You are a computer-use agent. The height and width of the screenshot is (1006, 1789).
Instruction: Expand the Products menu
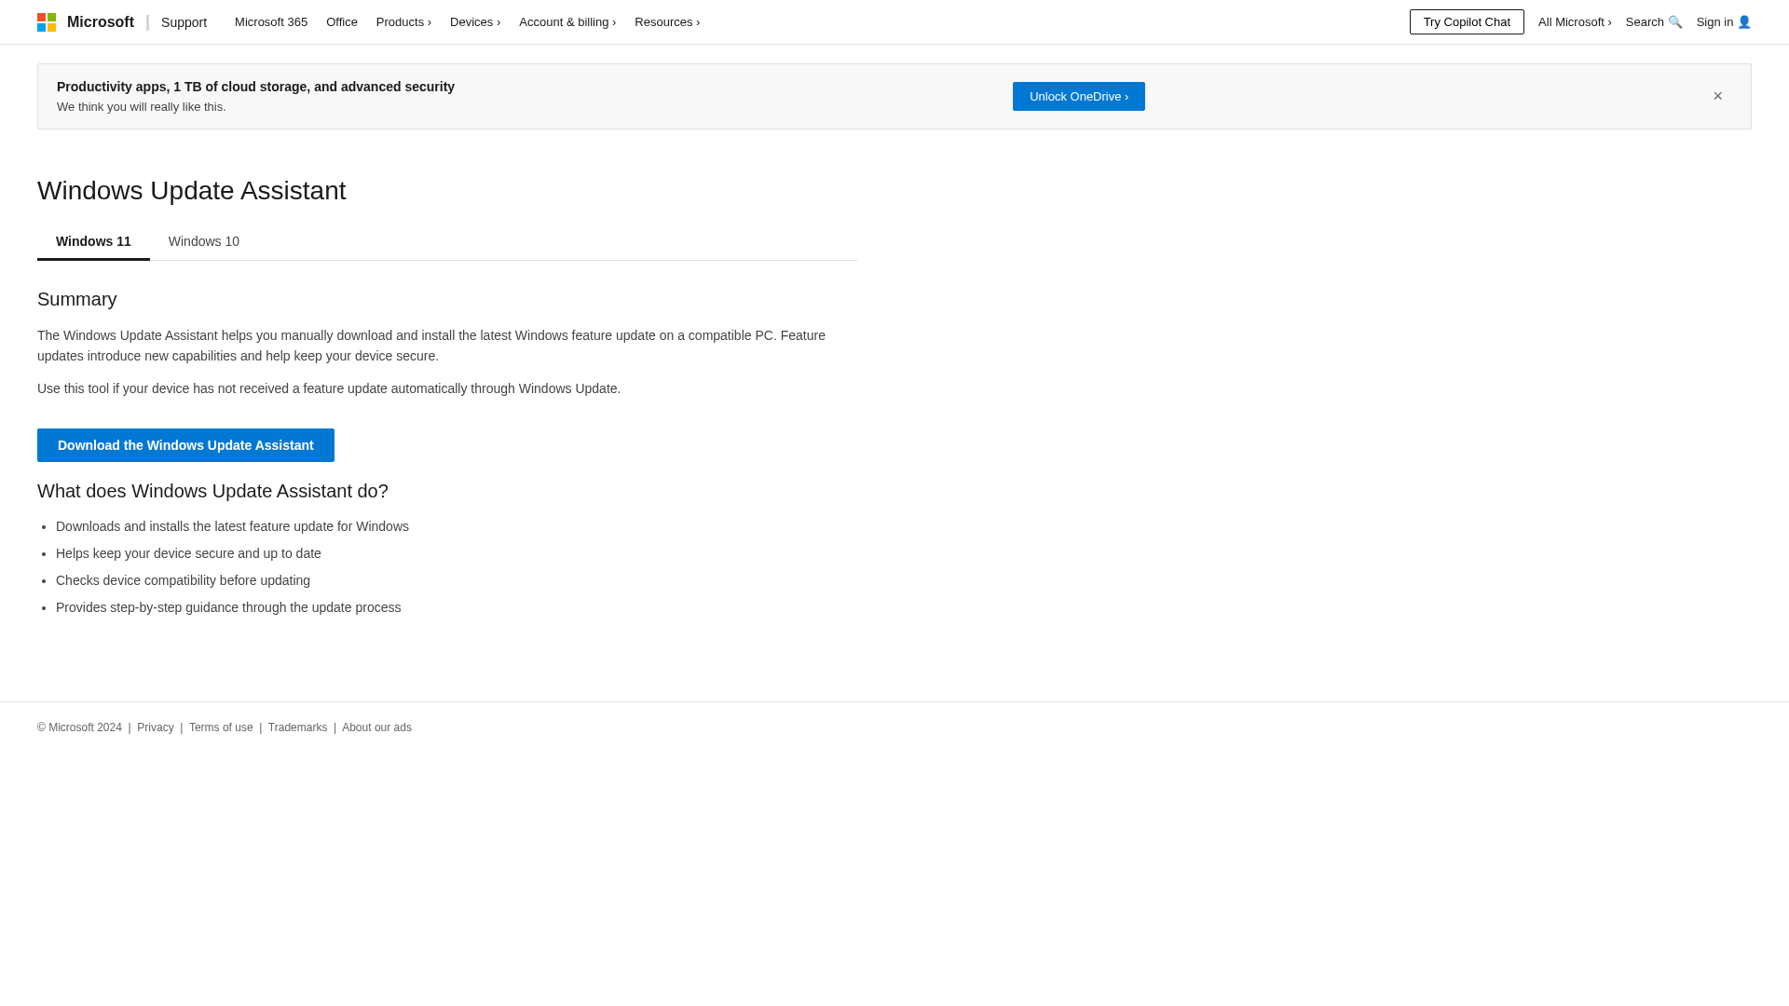(x=403, y=22)
